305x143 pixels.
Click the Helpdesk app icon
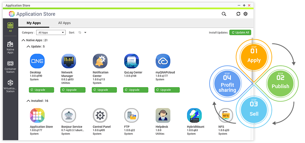163,115
